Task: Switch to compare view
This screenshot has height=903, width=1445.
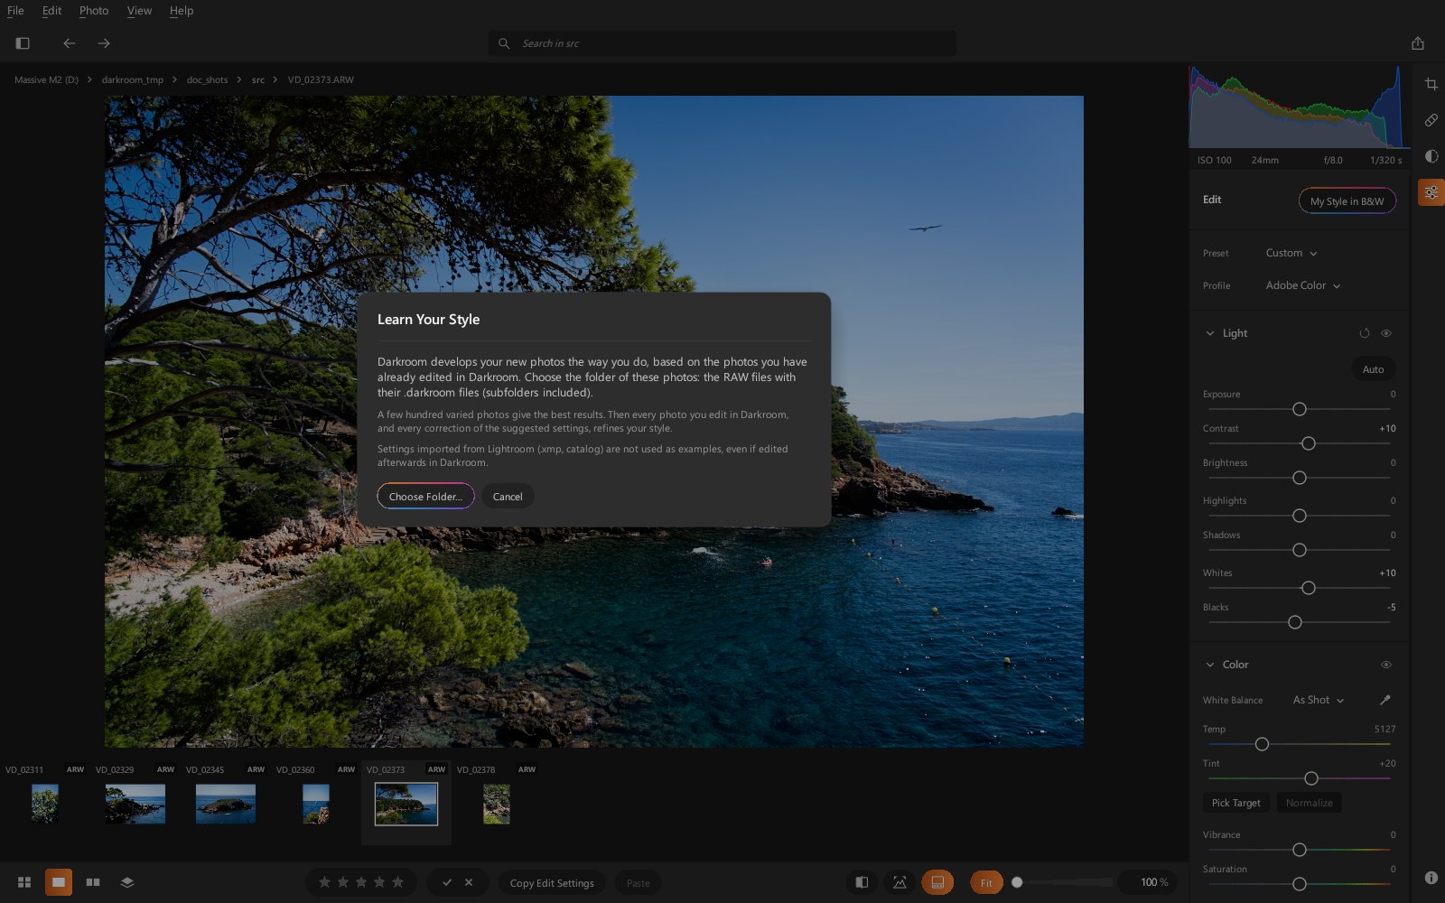Action: click(x=93, y=882)
